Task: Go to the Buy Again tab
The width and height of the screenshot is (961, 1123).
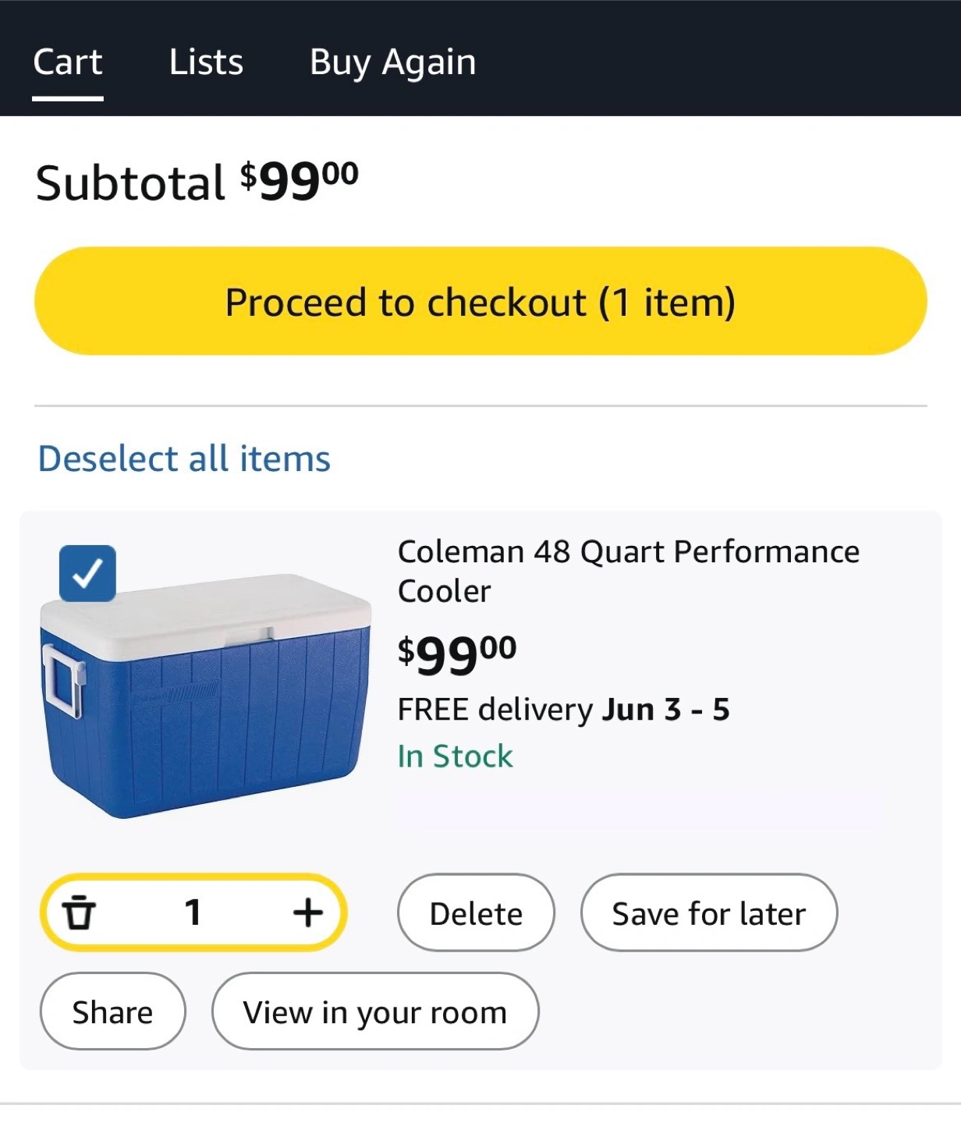Action: (x=392, y=62)
